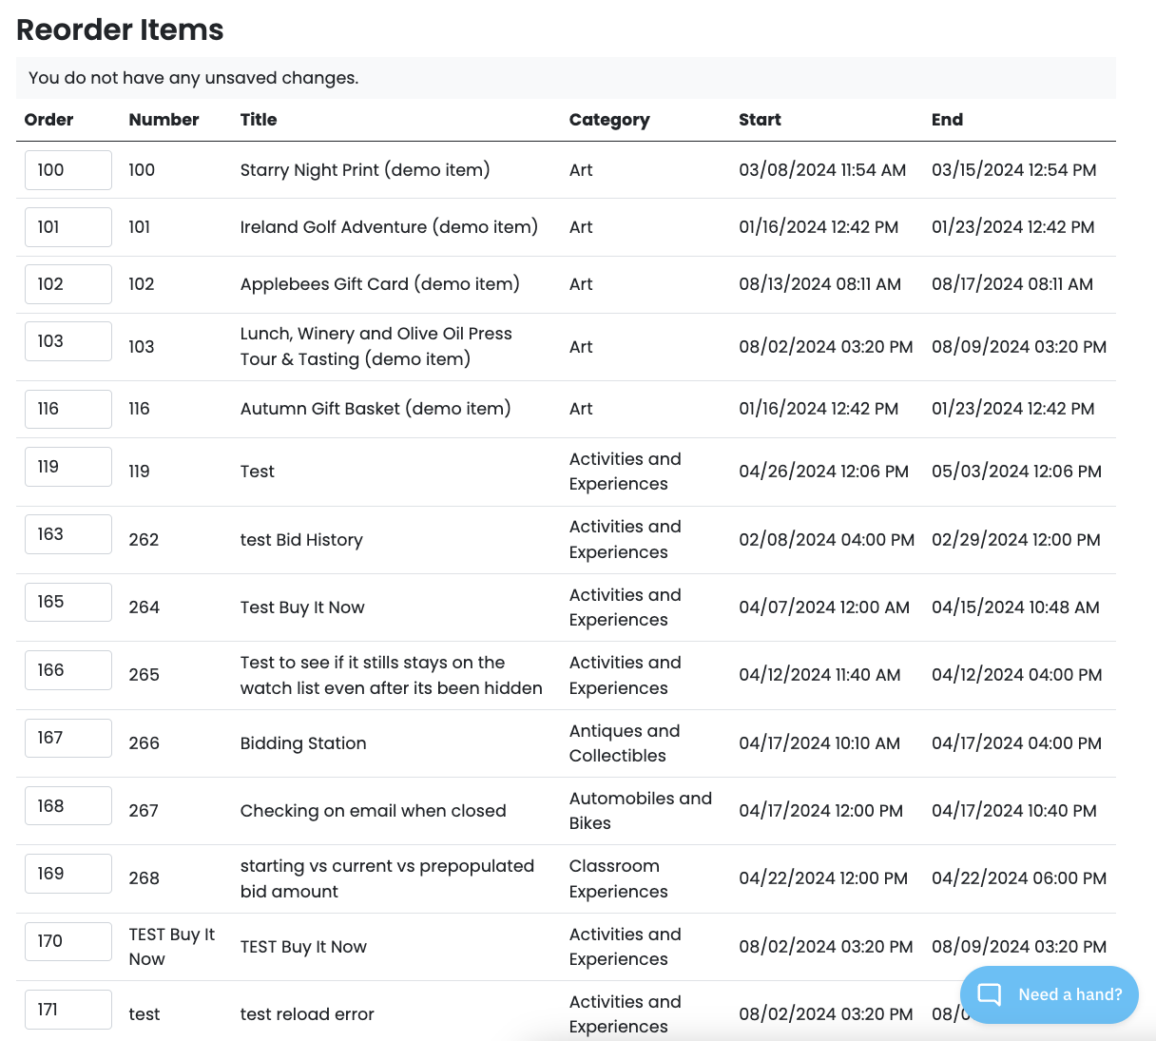The image size is (1156, 1041).
Task: Click Order field for TEST Buy It Now
Action: point(68,941)
